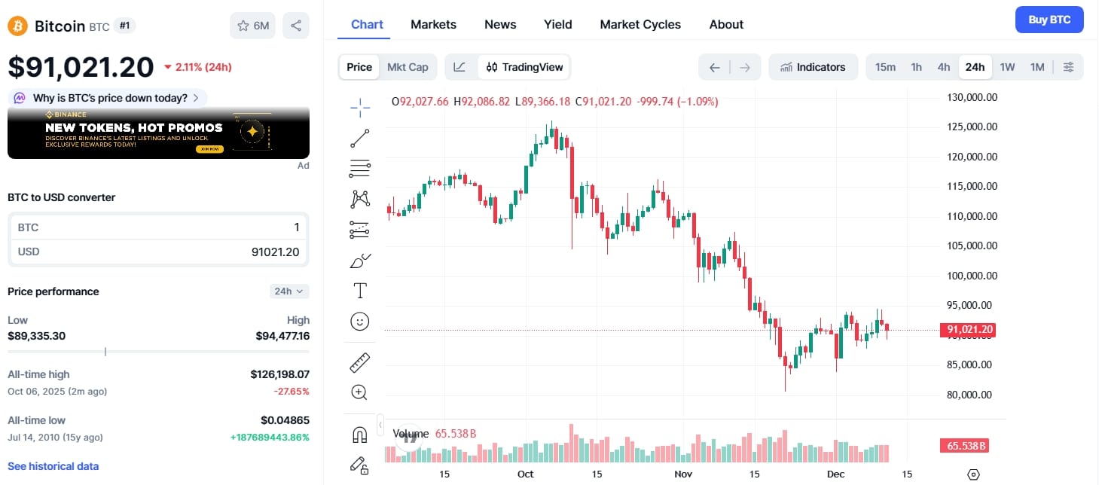Open chart display settings sliders
Image resolution: width=1099 pixels, height=485 pixels.
click(x=1069, y=67)
